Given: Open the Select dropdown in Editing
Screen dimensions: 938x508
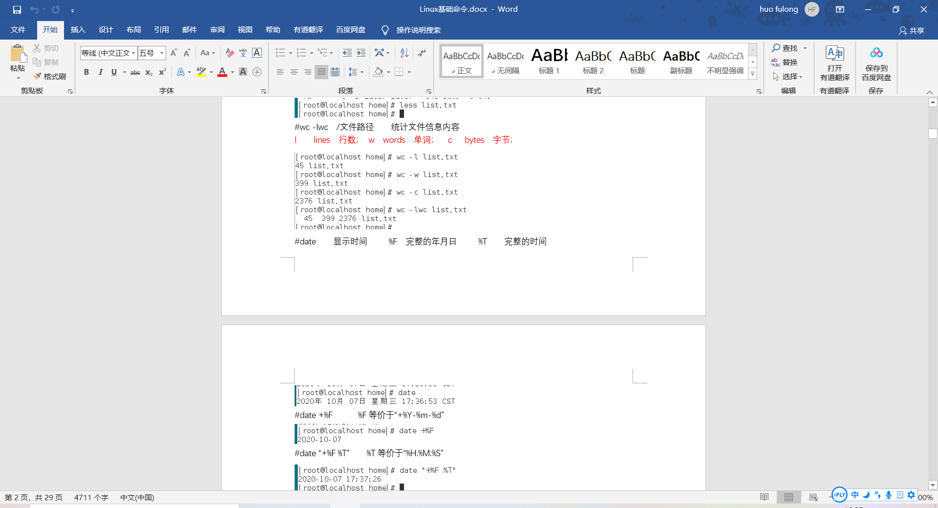Looking at the screenshot, I should pos(788,76).
